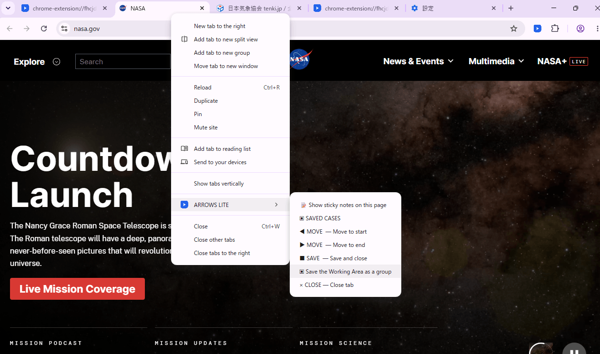Open the new tab plus button
Image resolution: width=600 pixels, height=354 pixels.
pyautogui.click(x=511, y=8)
